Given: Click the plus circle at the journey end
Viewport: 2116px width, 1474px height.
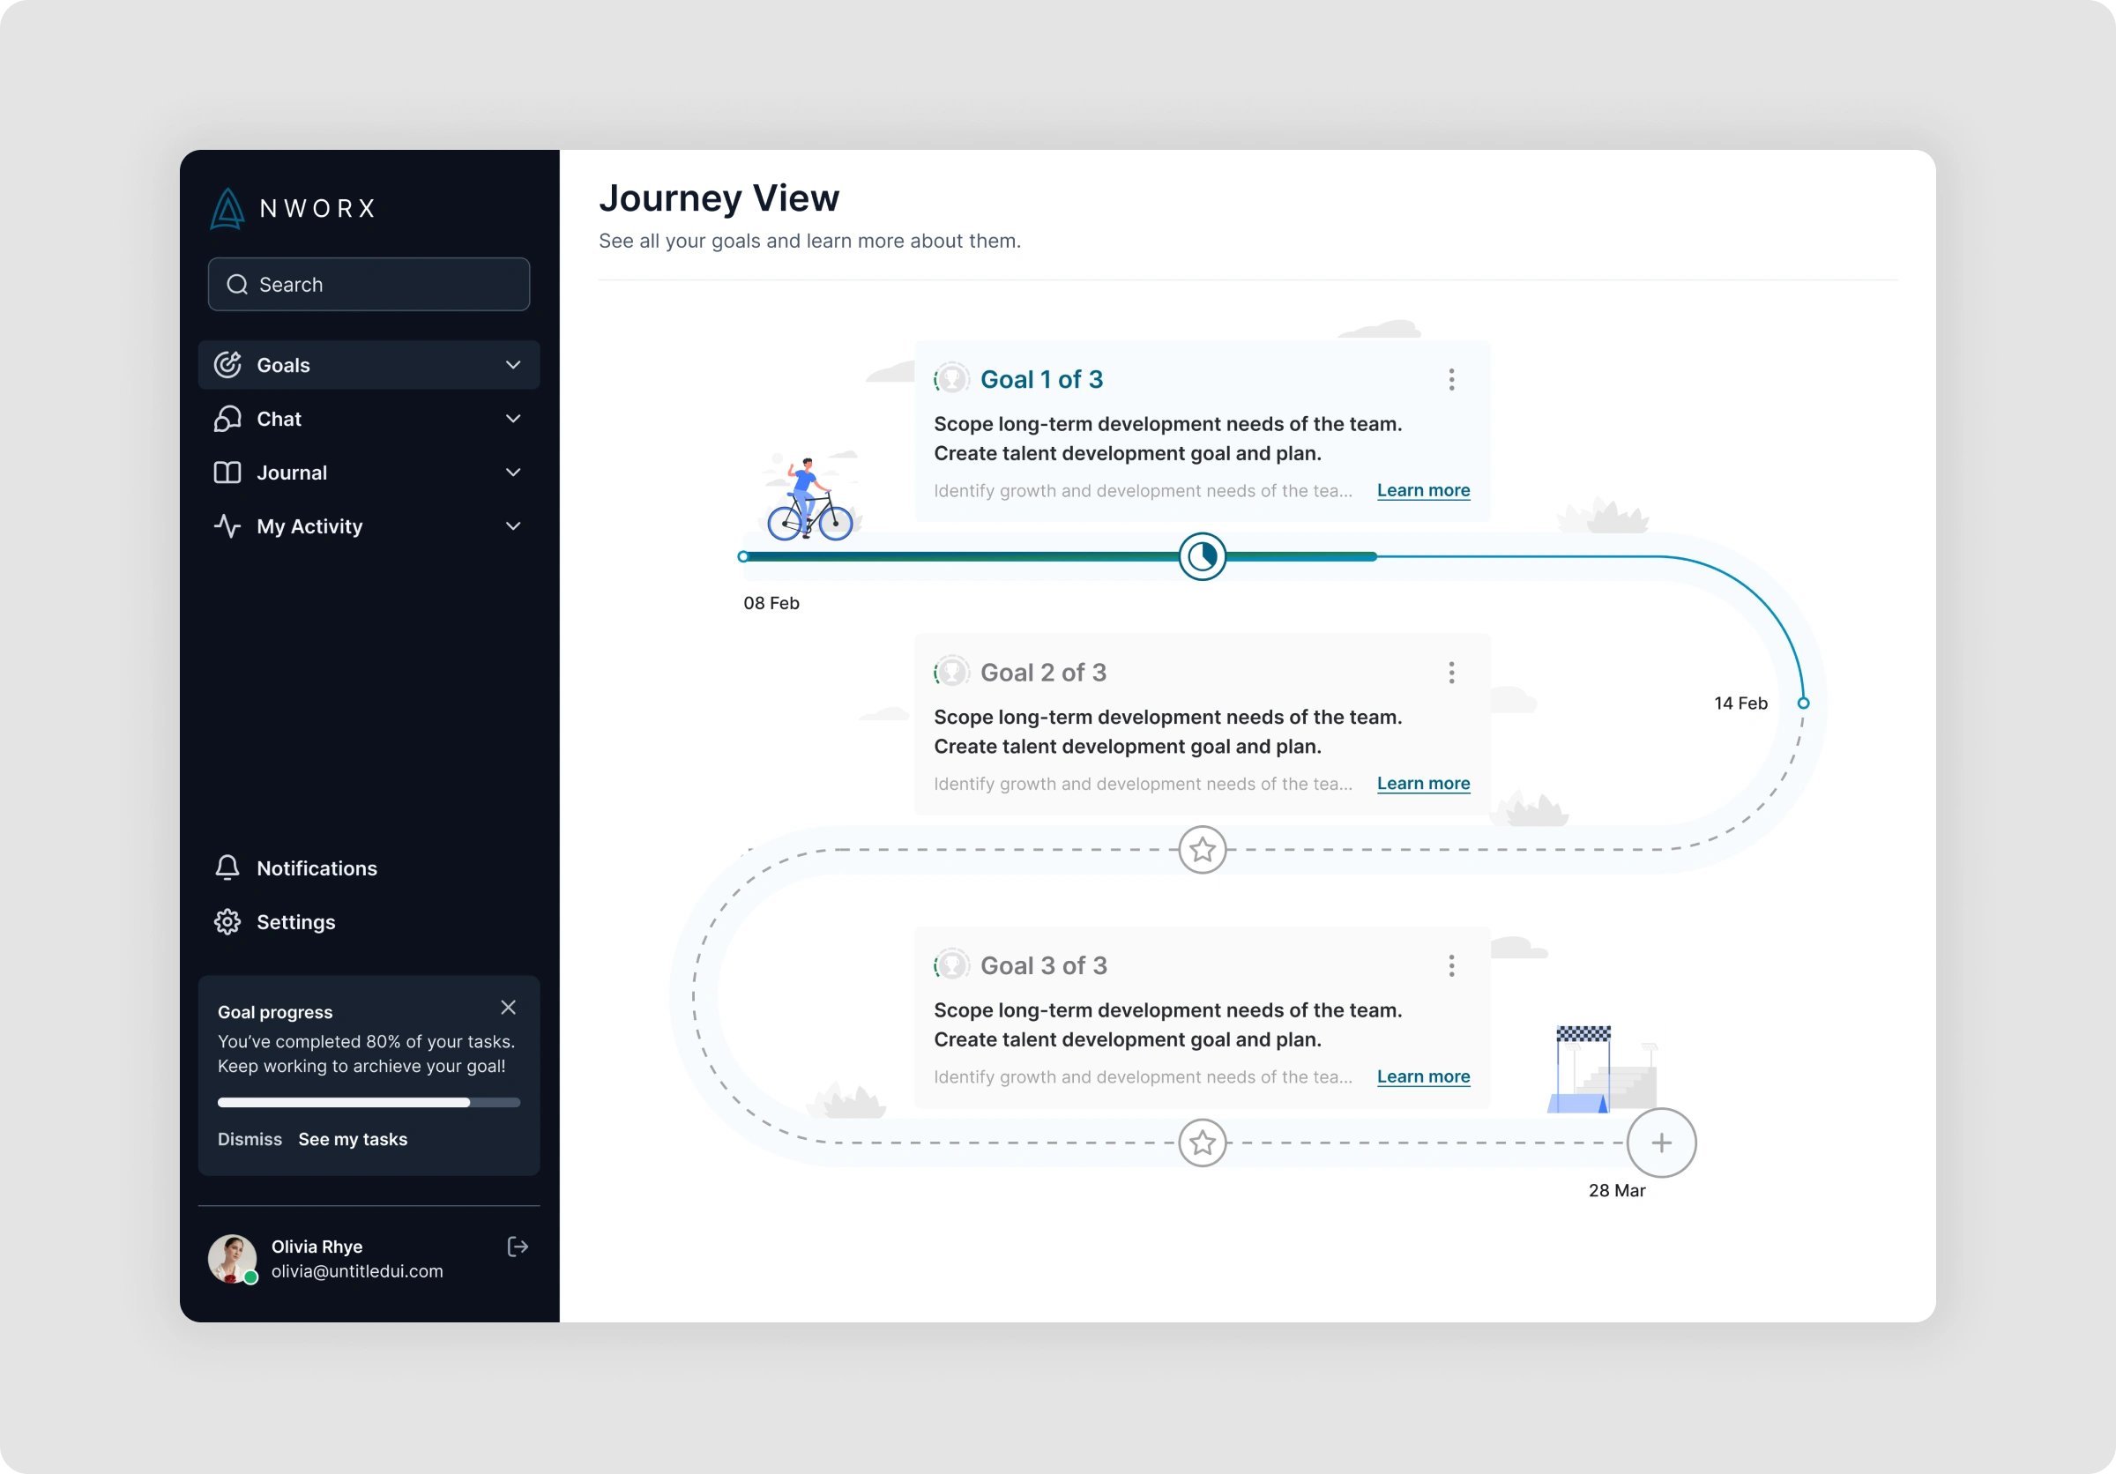Looking at the screenshot, I should click(x=1661, y=1143).
